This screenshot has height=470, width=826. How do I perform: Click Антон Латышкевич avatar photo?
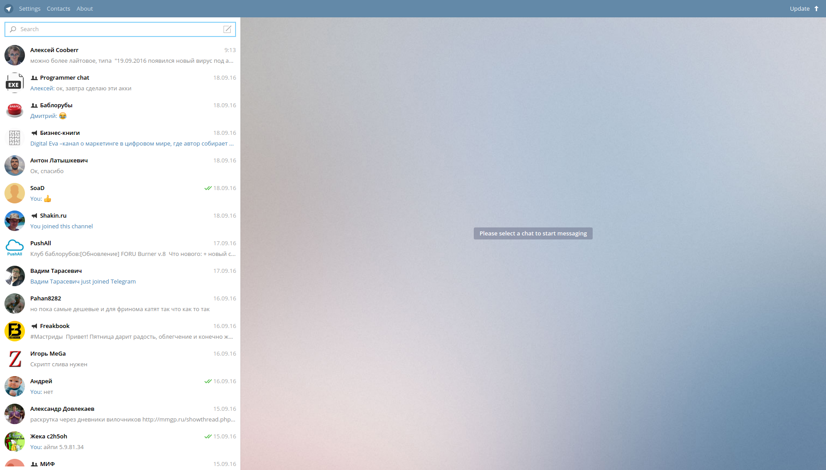(15, 166)
